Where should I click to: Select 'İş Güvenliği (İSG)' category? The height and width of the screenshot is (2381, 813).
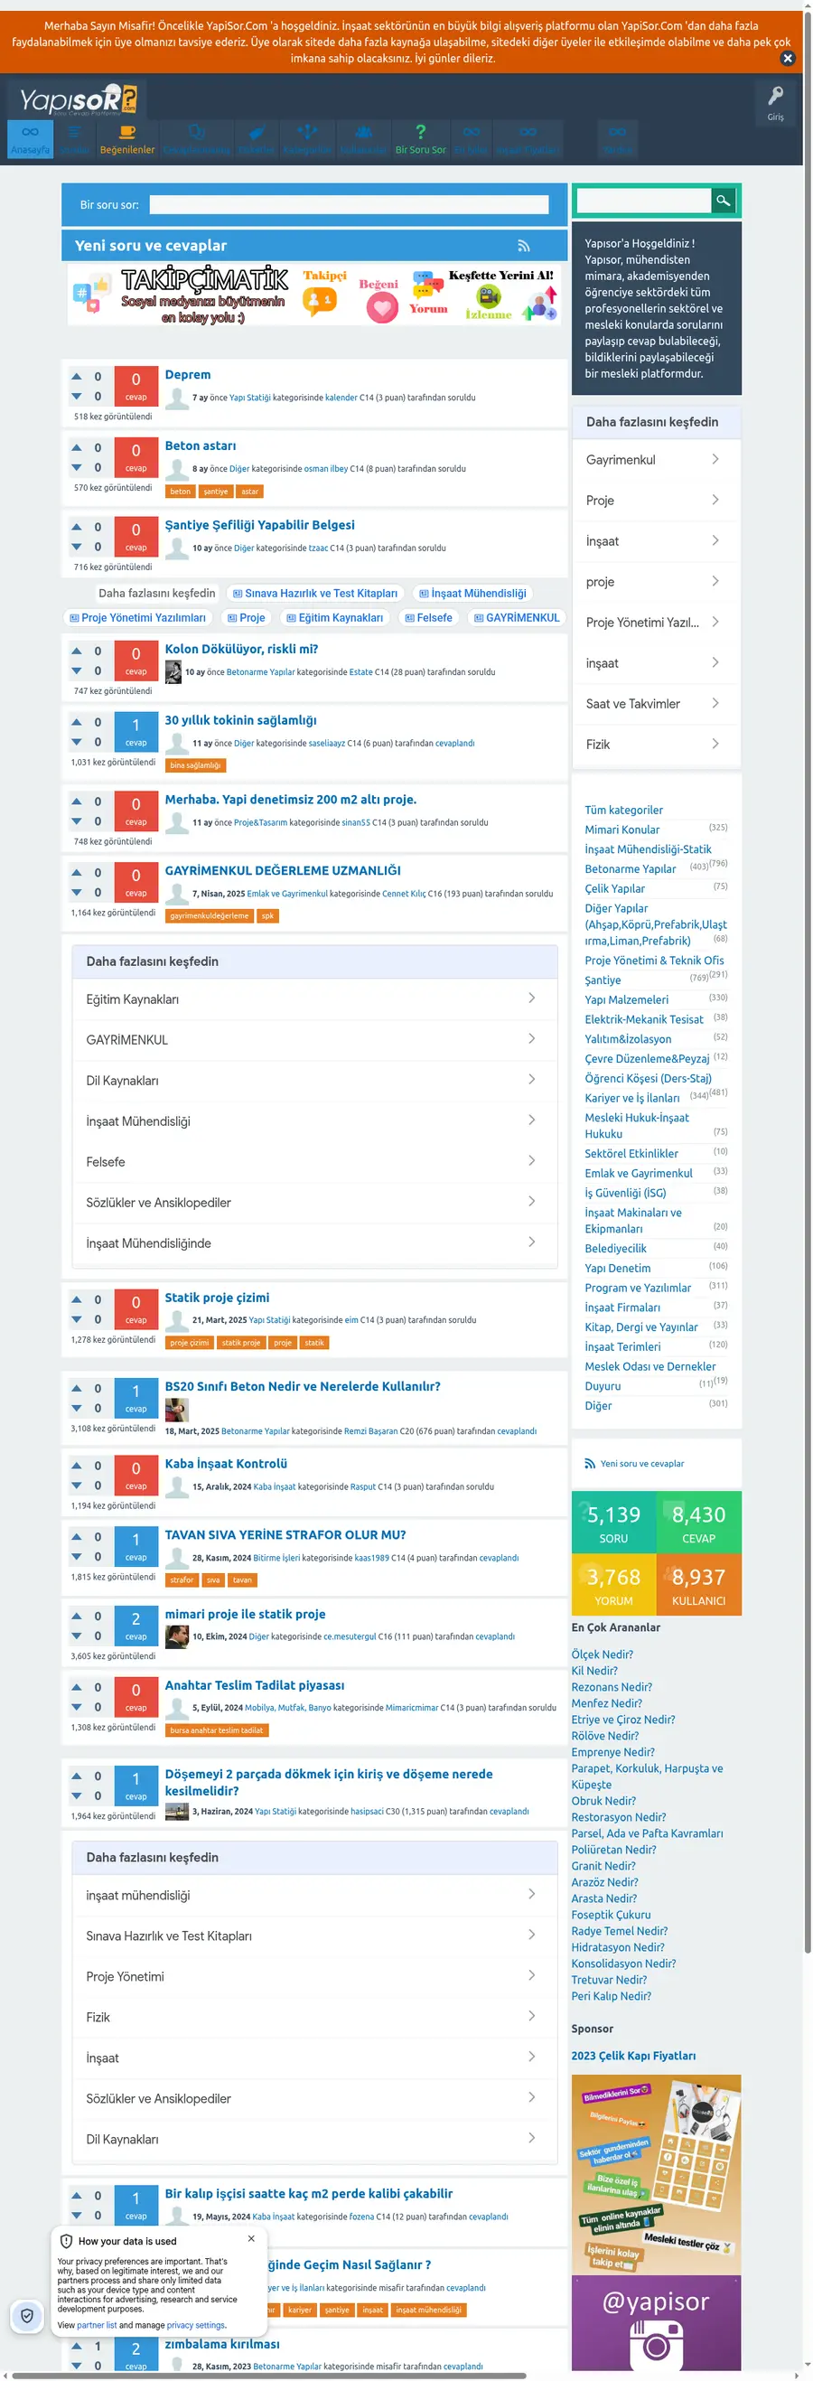point(625,1193)
